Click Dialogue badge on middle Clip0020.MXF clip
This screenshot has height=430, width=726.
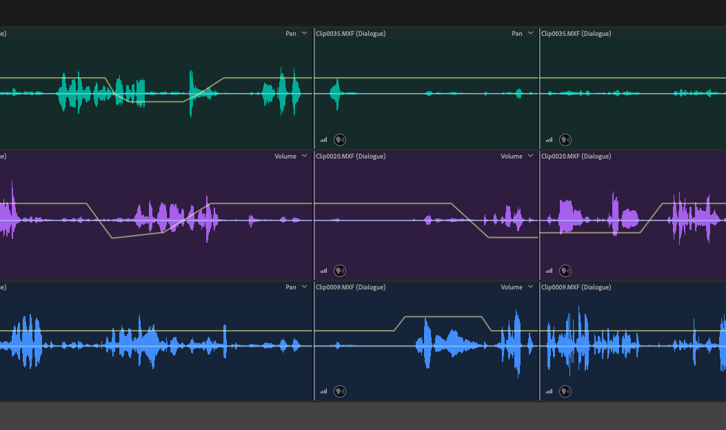(x=340, y=271)
